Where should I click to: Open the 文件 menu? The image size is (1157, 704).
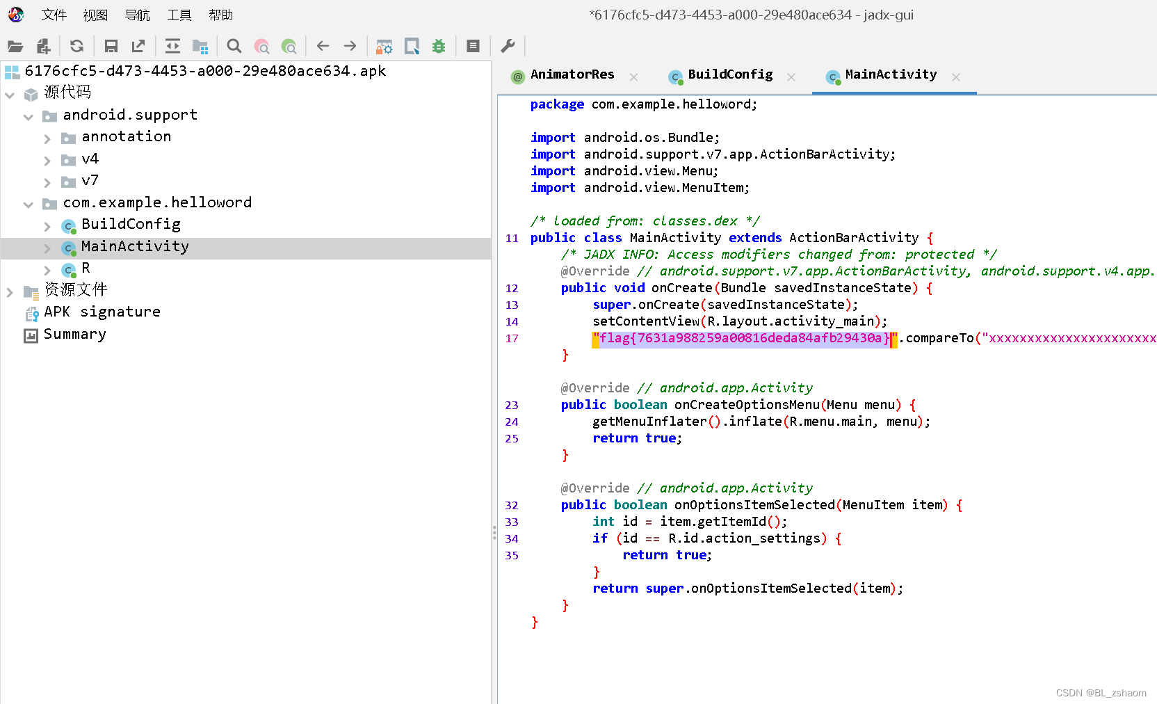(54, 15)
